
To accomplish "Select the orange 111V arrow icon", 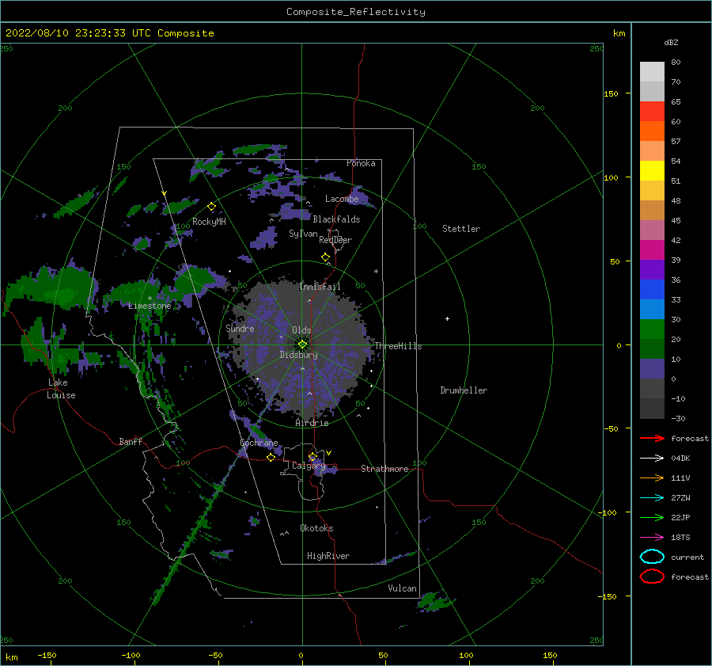I will coord(652,478).
